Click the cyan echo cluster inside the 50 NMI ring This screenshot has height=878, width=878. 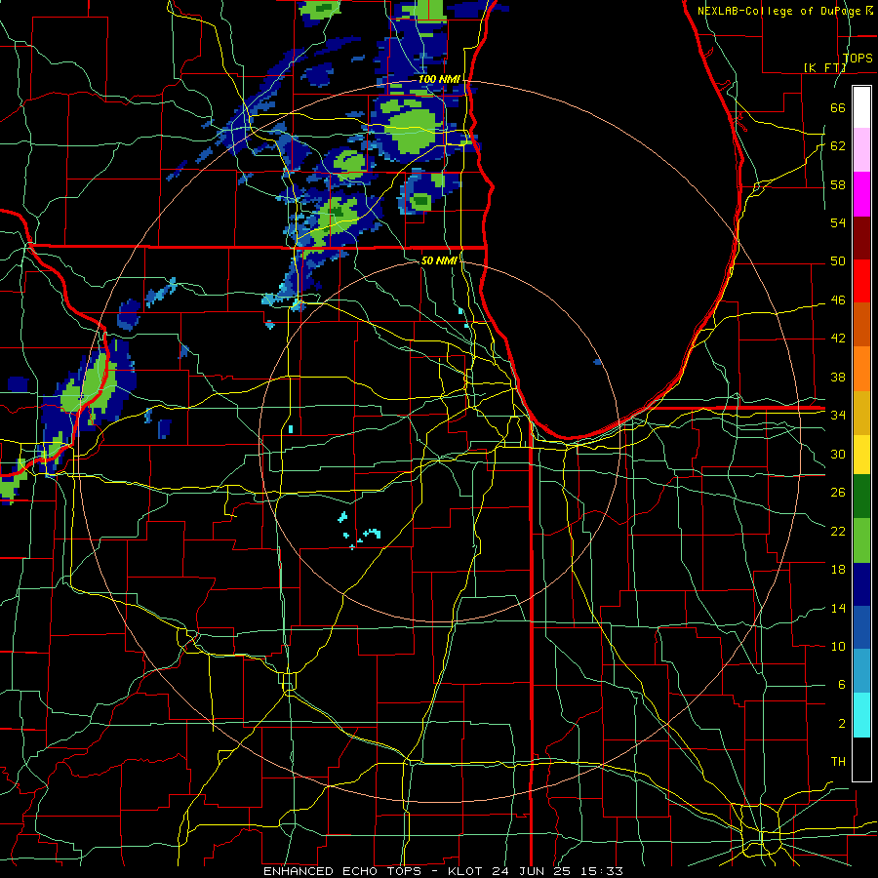click(x=358, y=532)
